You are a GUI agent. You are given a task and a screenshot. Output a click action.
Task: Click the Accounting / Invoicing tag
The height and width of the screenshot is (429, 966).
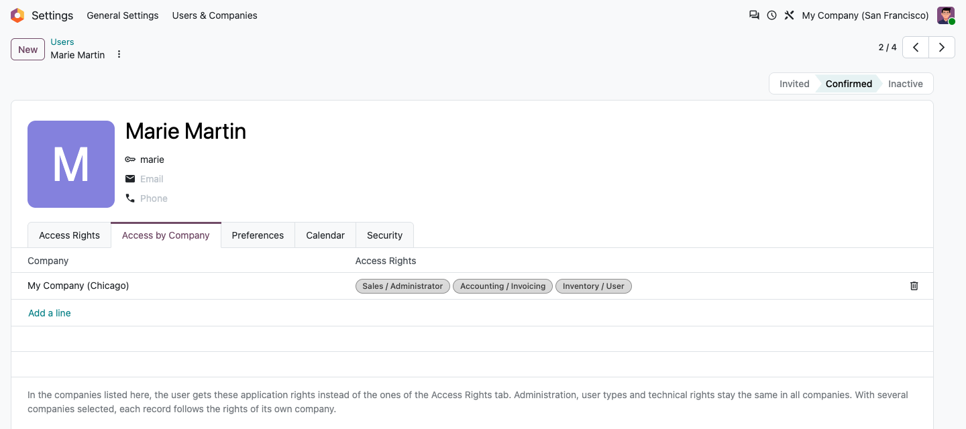[x=503, y=286]
